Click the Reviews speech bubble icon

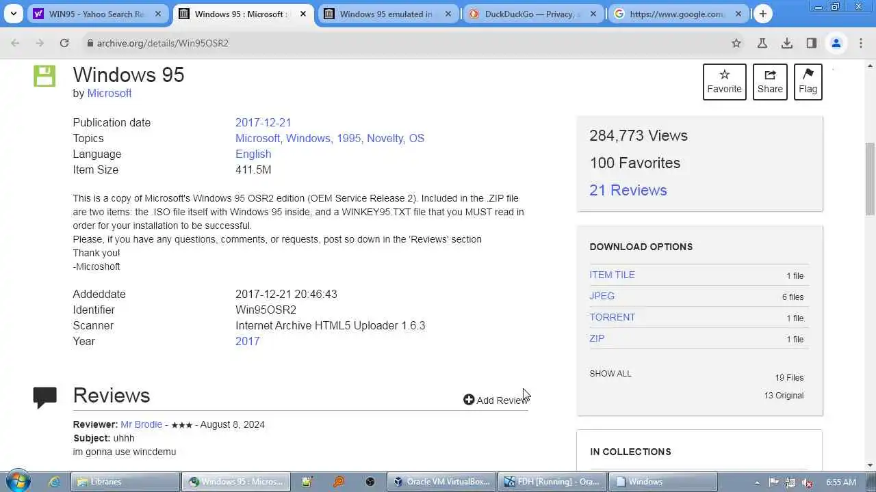45,397
